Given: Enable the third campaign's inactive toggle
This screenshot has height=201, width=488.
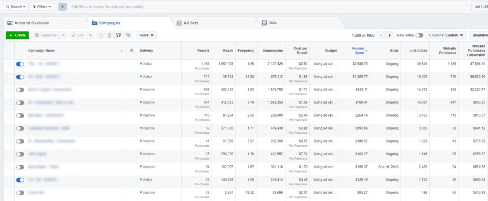Looking at the screenshot, I should (x=20, y=90).
